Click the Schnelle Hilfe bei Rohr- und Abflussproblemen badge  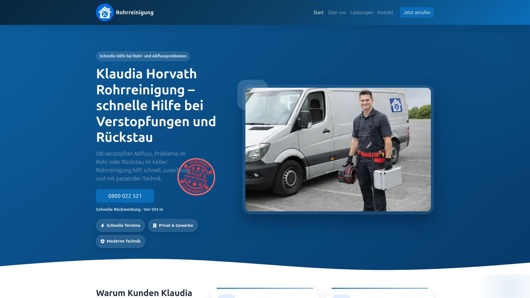coord(143,56)
